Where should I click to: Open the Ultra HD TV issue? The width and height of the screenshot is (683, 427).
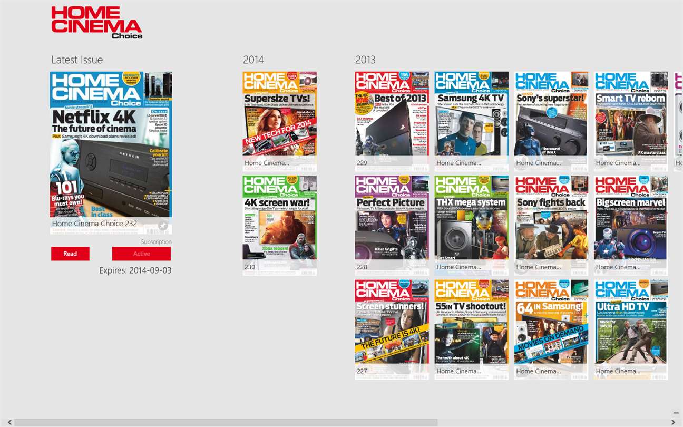(631, 329)
